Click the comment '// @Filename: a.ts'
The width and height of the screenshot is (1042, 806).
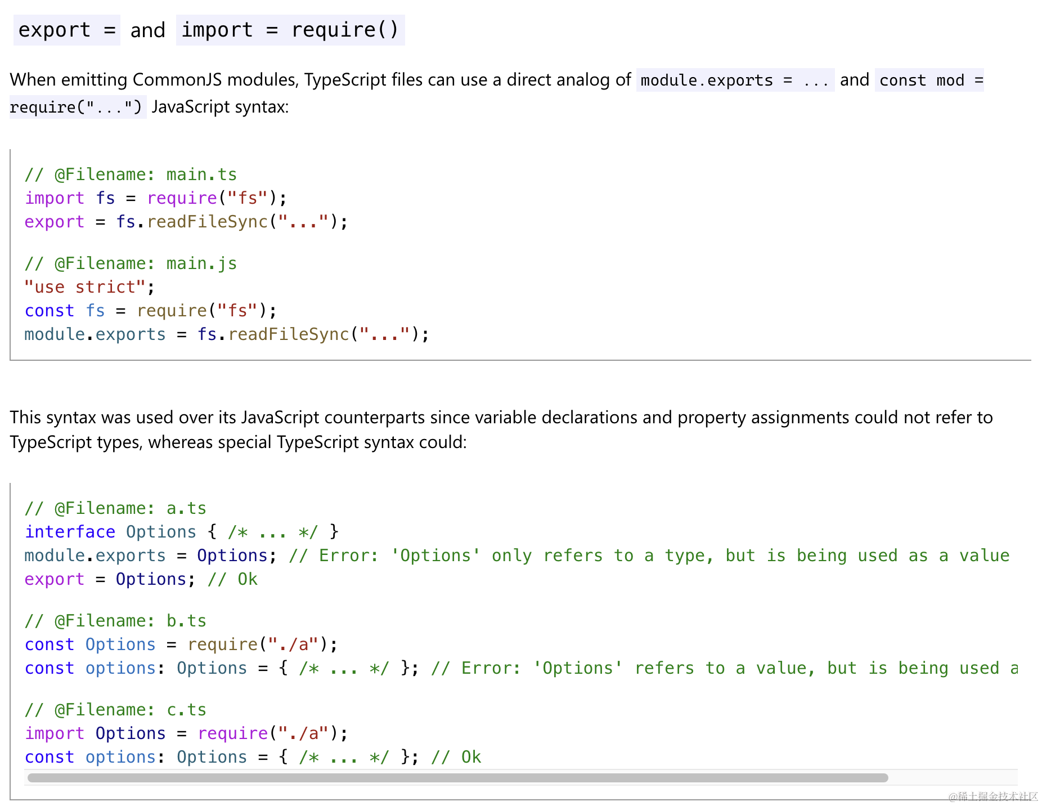tap(115, 508)
